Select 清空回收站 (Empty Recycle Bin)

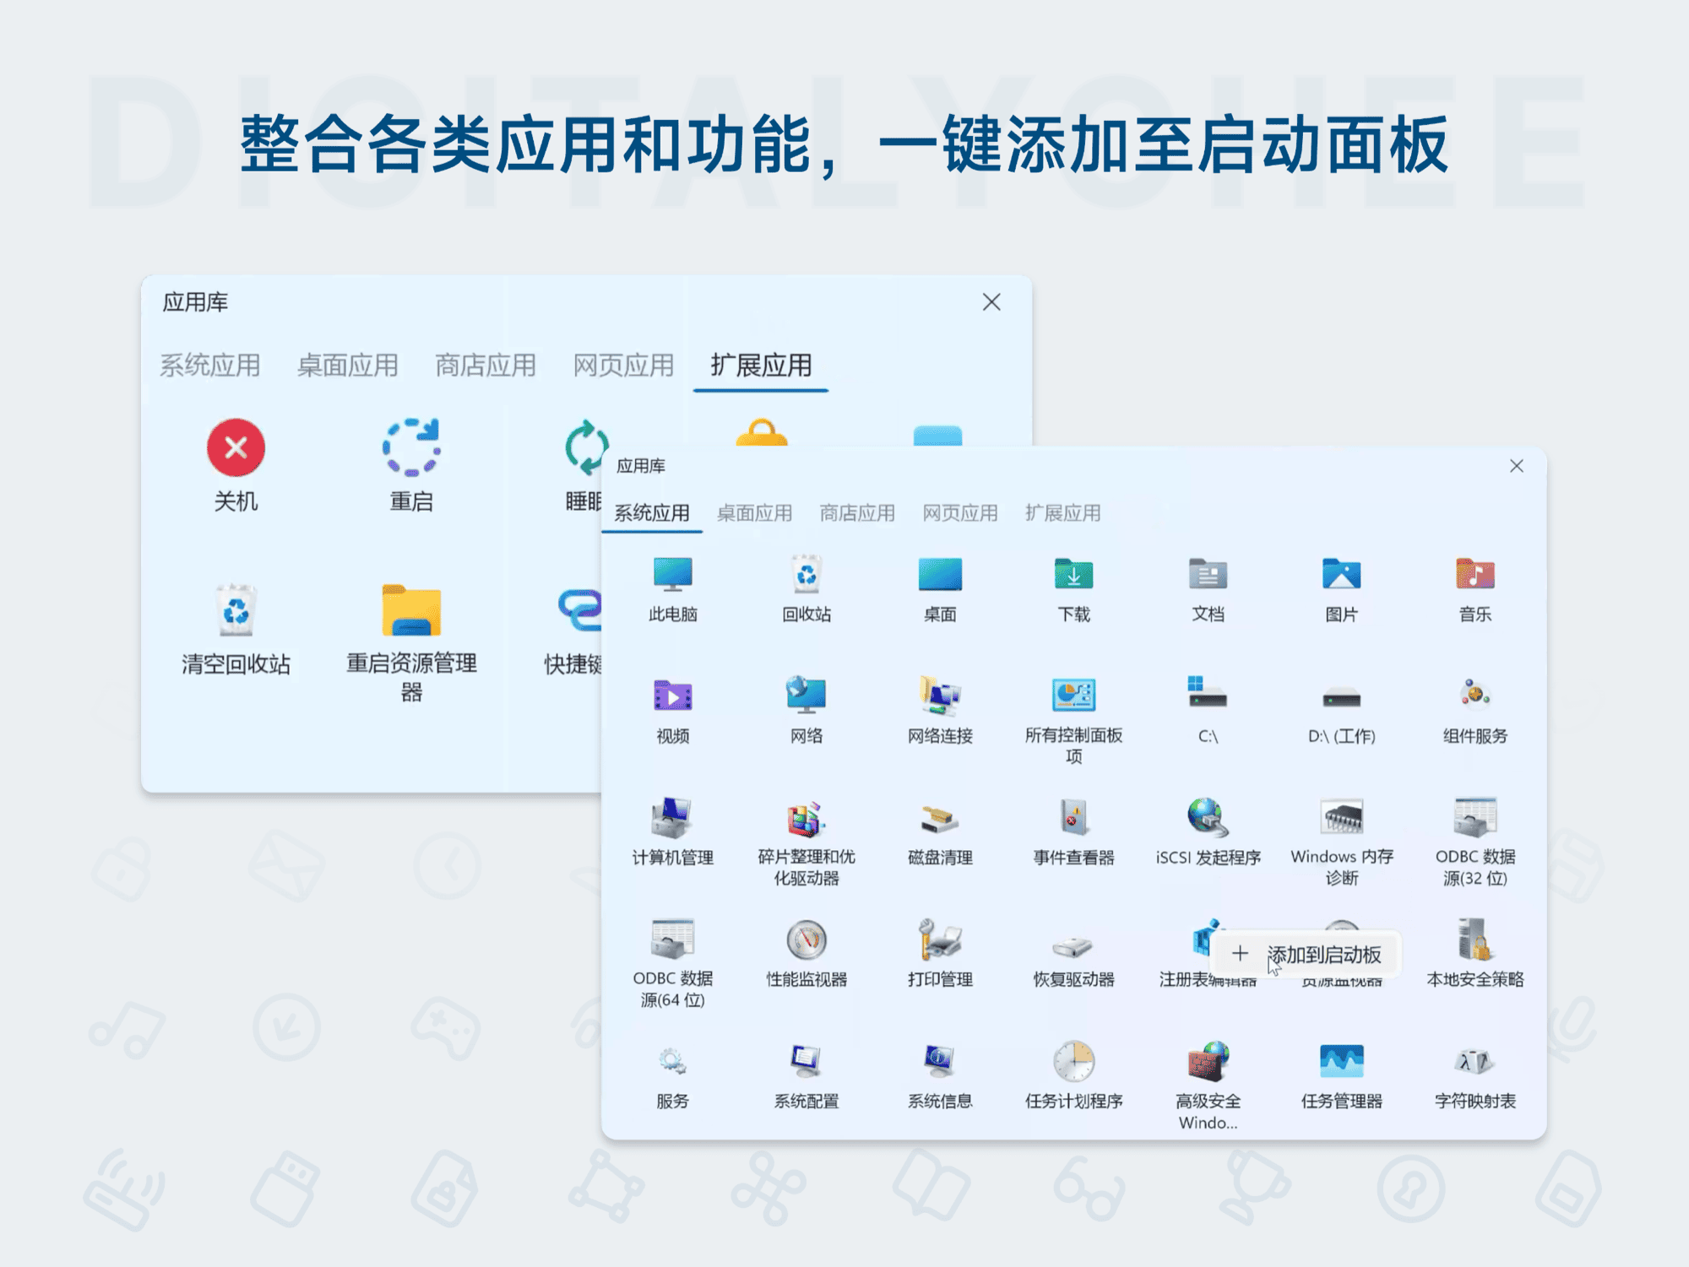point(236,610)
